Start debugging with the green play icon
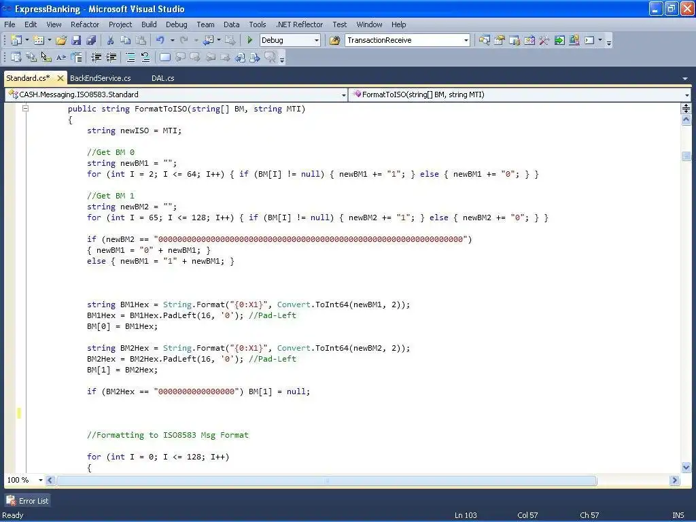696x522 pixels. coord(250,40)
